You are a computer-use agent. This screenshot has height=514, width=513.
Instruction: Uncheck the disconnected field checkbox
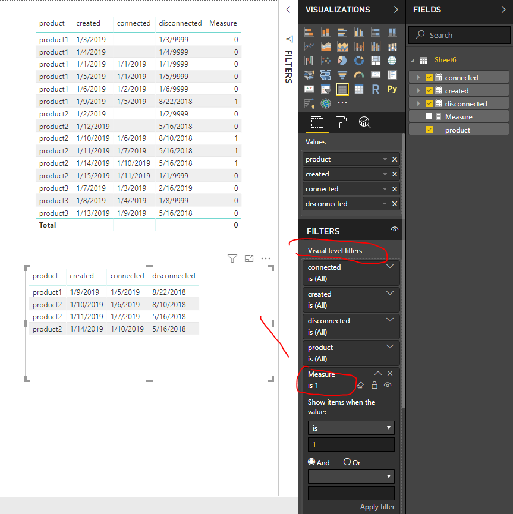pyautogui.click(x=429, y=103)
